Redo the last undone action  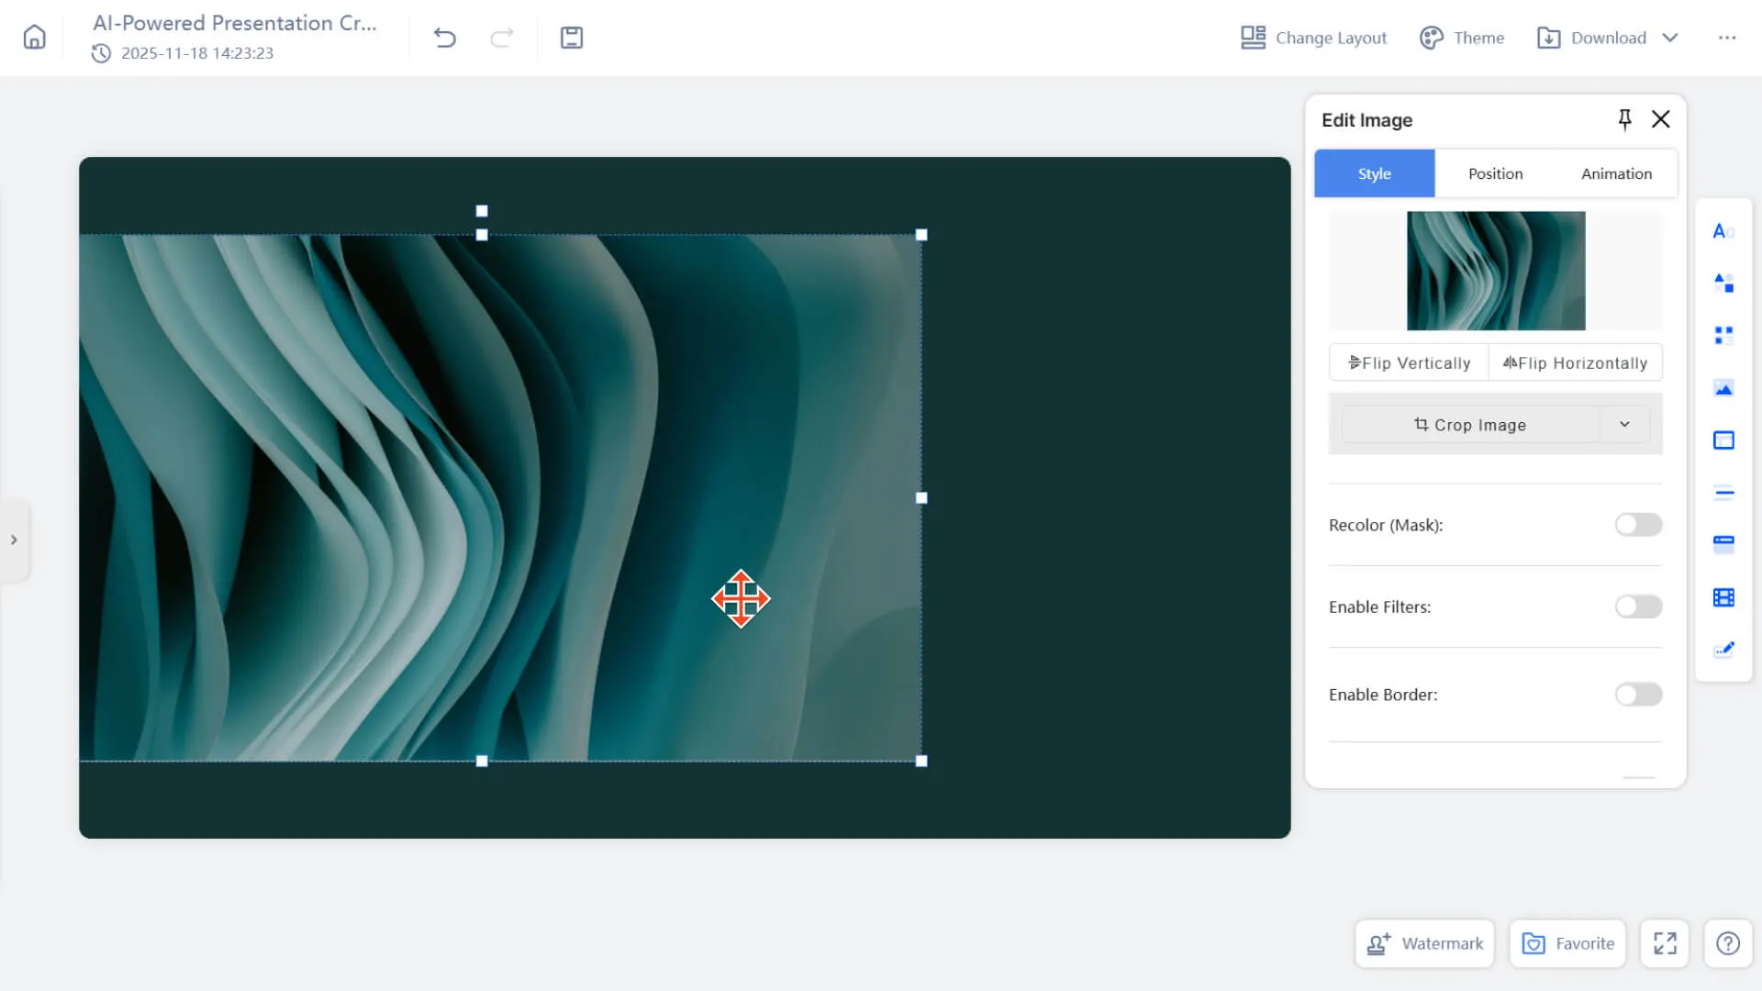pos(502,38)
